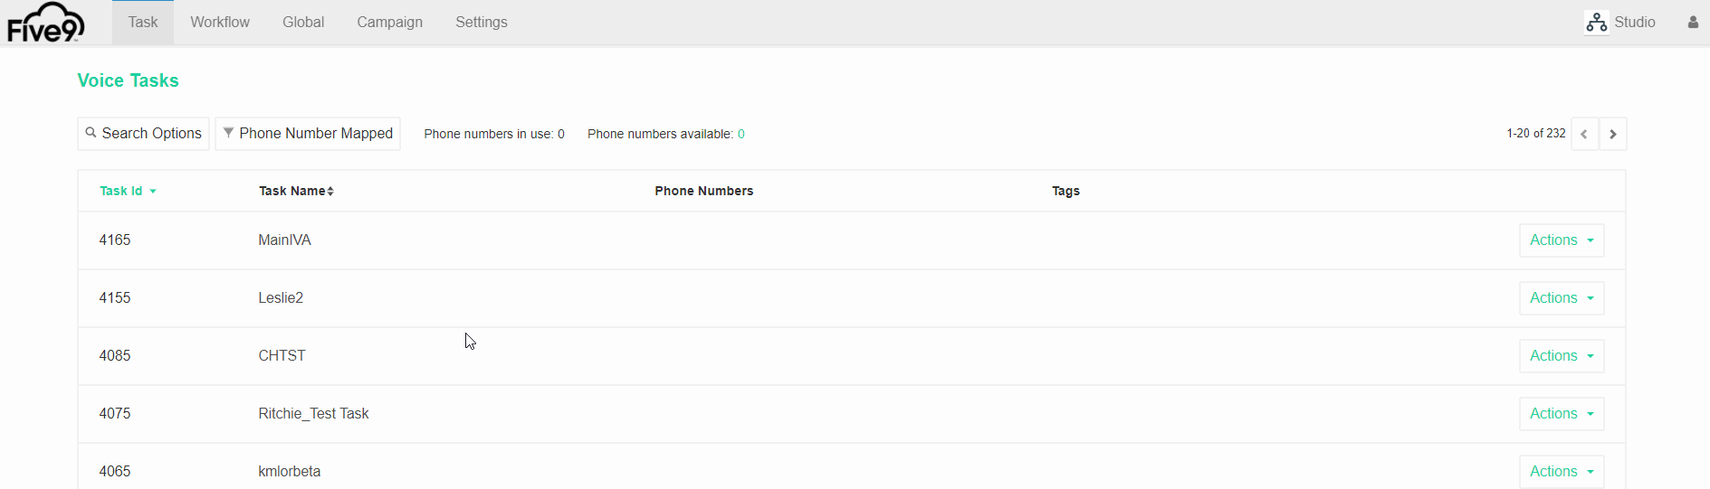This screenshot has height=489, width=1710.
Task: Click the Five9 logo
Action: pos(46,23)
